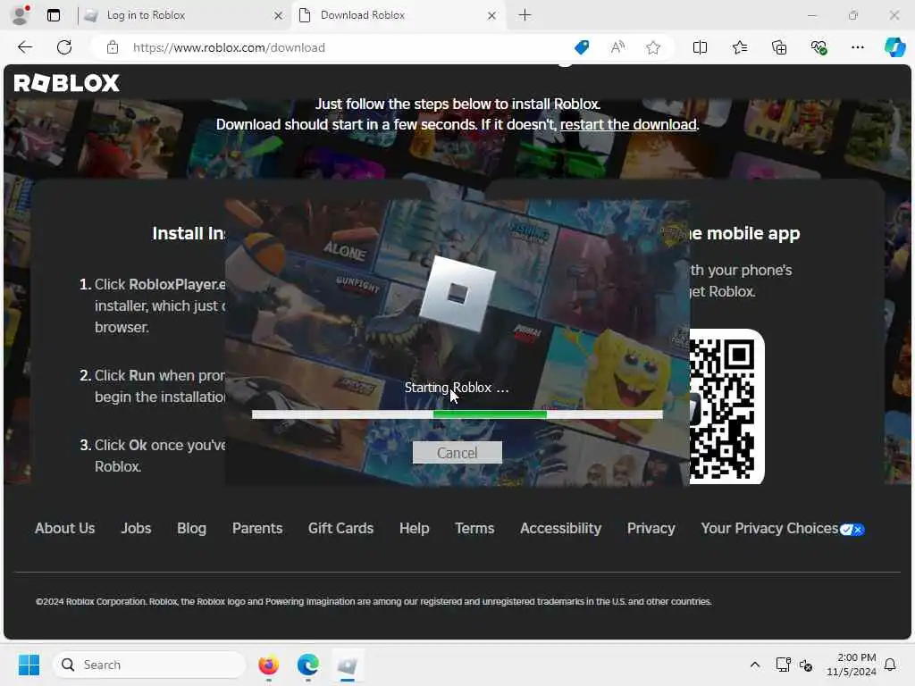
Task: Open a new tab with the plus button
Action: (525, 15)
